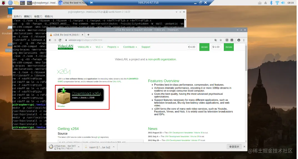Open the Chromium profile avatar
This screenshot has height=159, width=298.
(239, 40)
